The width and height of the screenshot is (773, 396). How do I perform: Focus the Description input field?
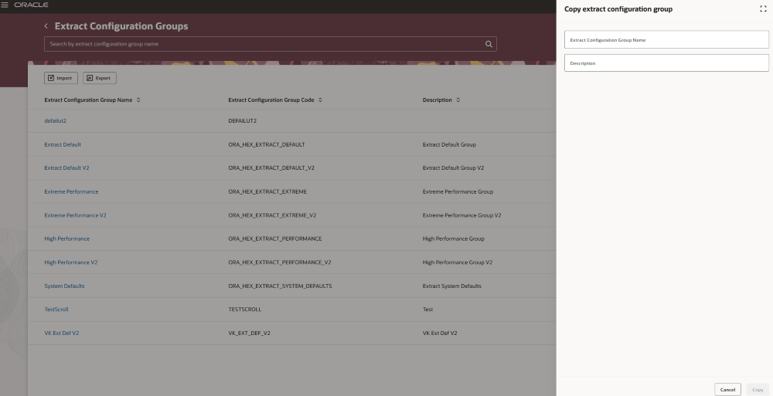point(666,63)
